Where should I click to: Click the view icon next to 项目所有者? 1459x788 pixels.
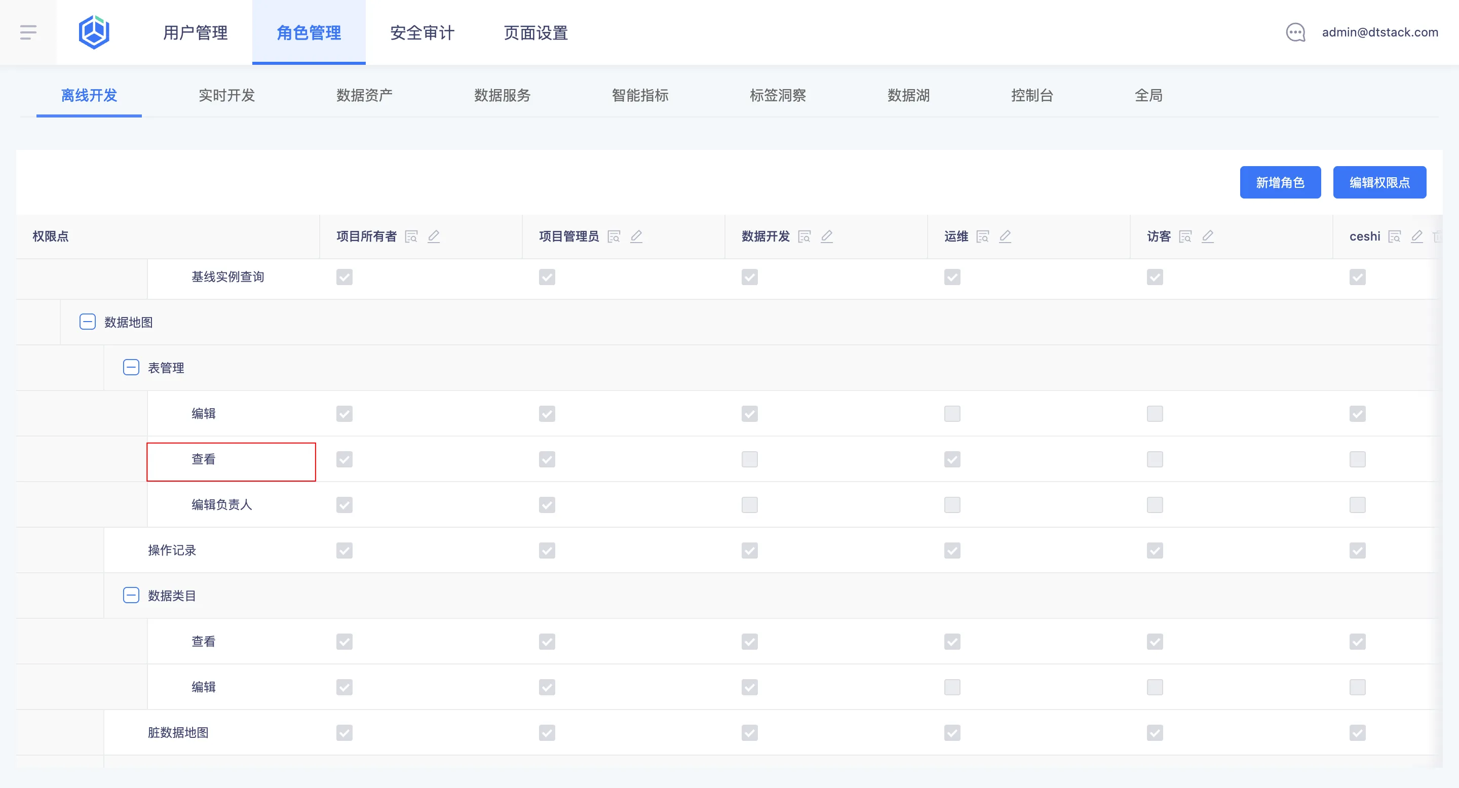point(411,237)
